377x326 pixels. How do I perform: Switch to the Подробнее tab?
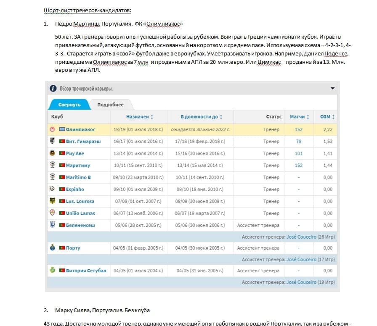(110, 105)
